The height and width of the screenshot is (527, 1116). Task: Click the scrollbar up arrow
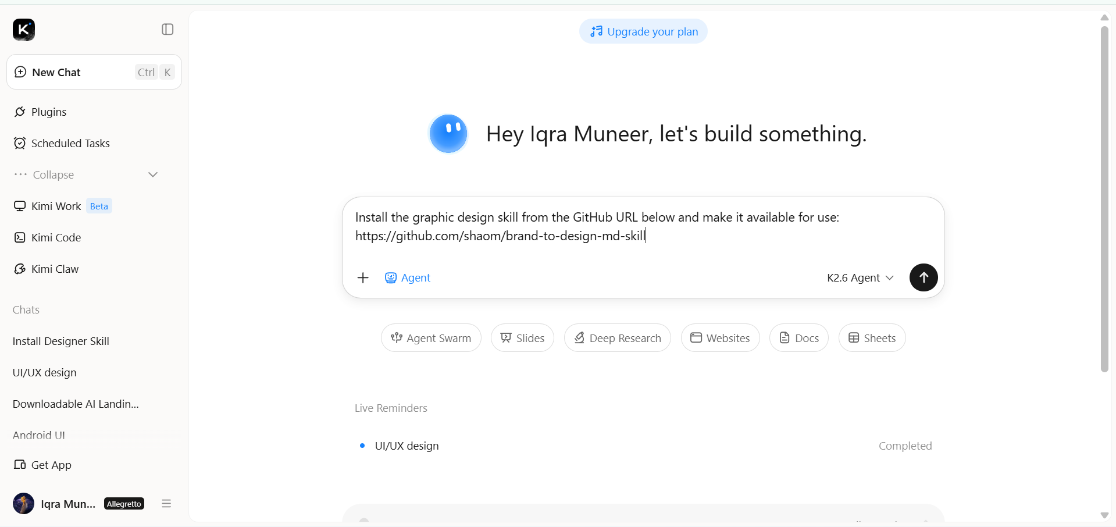pyautogui.click(x=1104, y=17)
